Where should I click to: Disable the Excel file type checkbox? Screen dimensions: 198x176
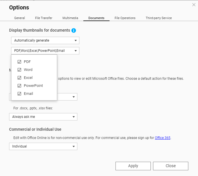coord(19,78)
